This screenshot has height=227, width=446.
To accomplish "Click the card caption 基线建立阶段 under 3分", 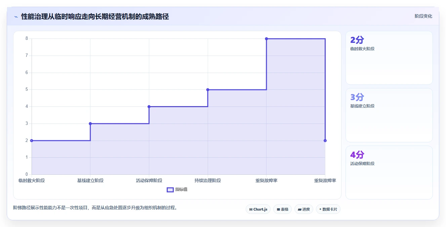I will [x=362, y=106].
